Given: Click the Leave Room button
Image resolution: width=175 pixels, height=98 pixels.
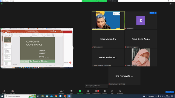Looking at the screenshot, I should coord(170,92).
